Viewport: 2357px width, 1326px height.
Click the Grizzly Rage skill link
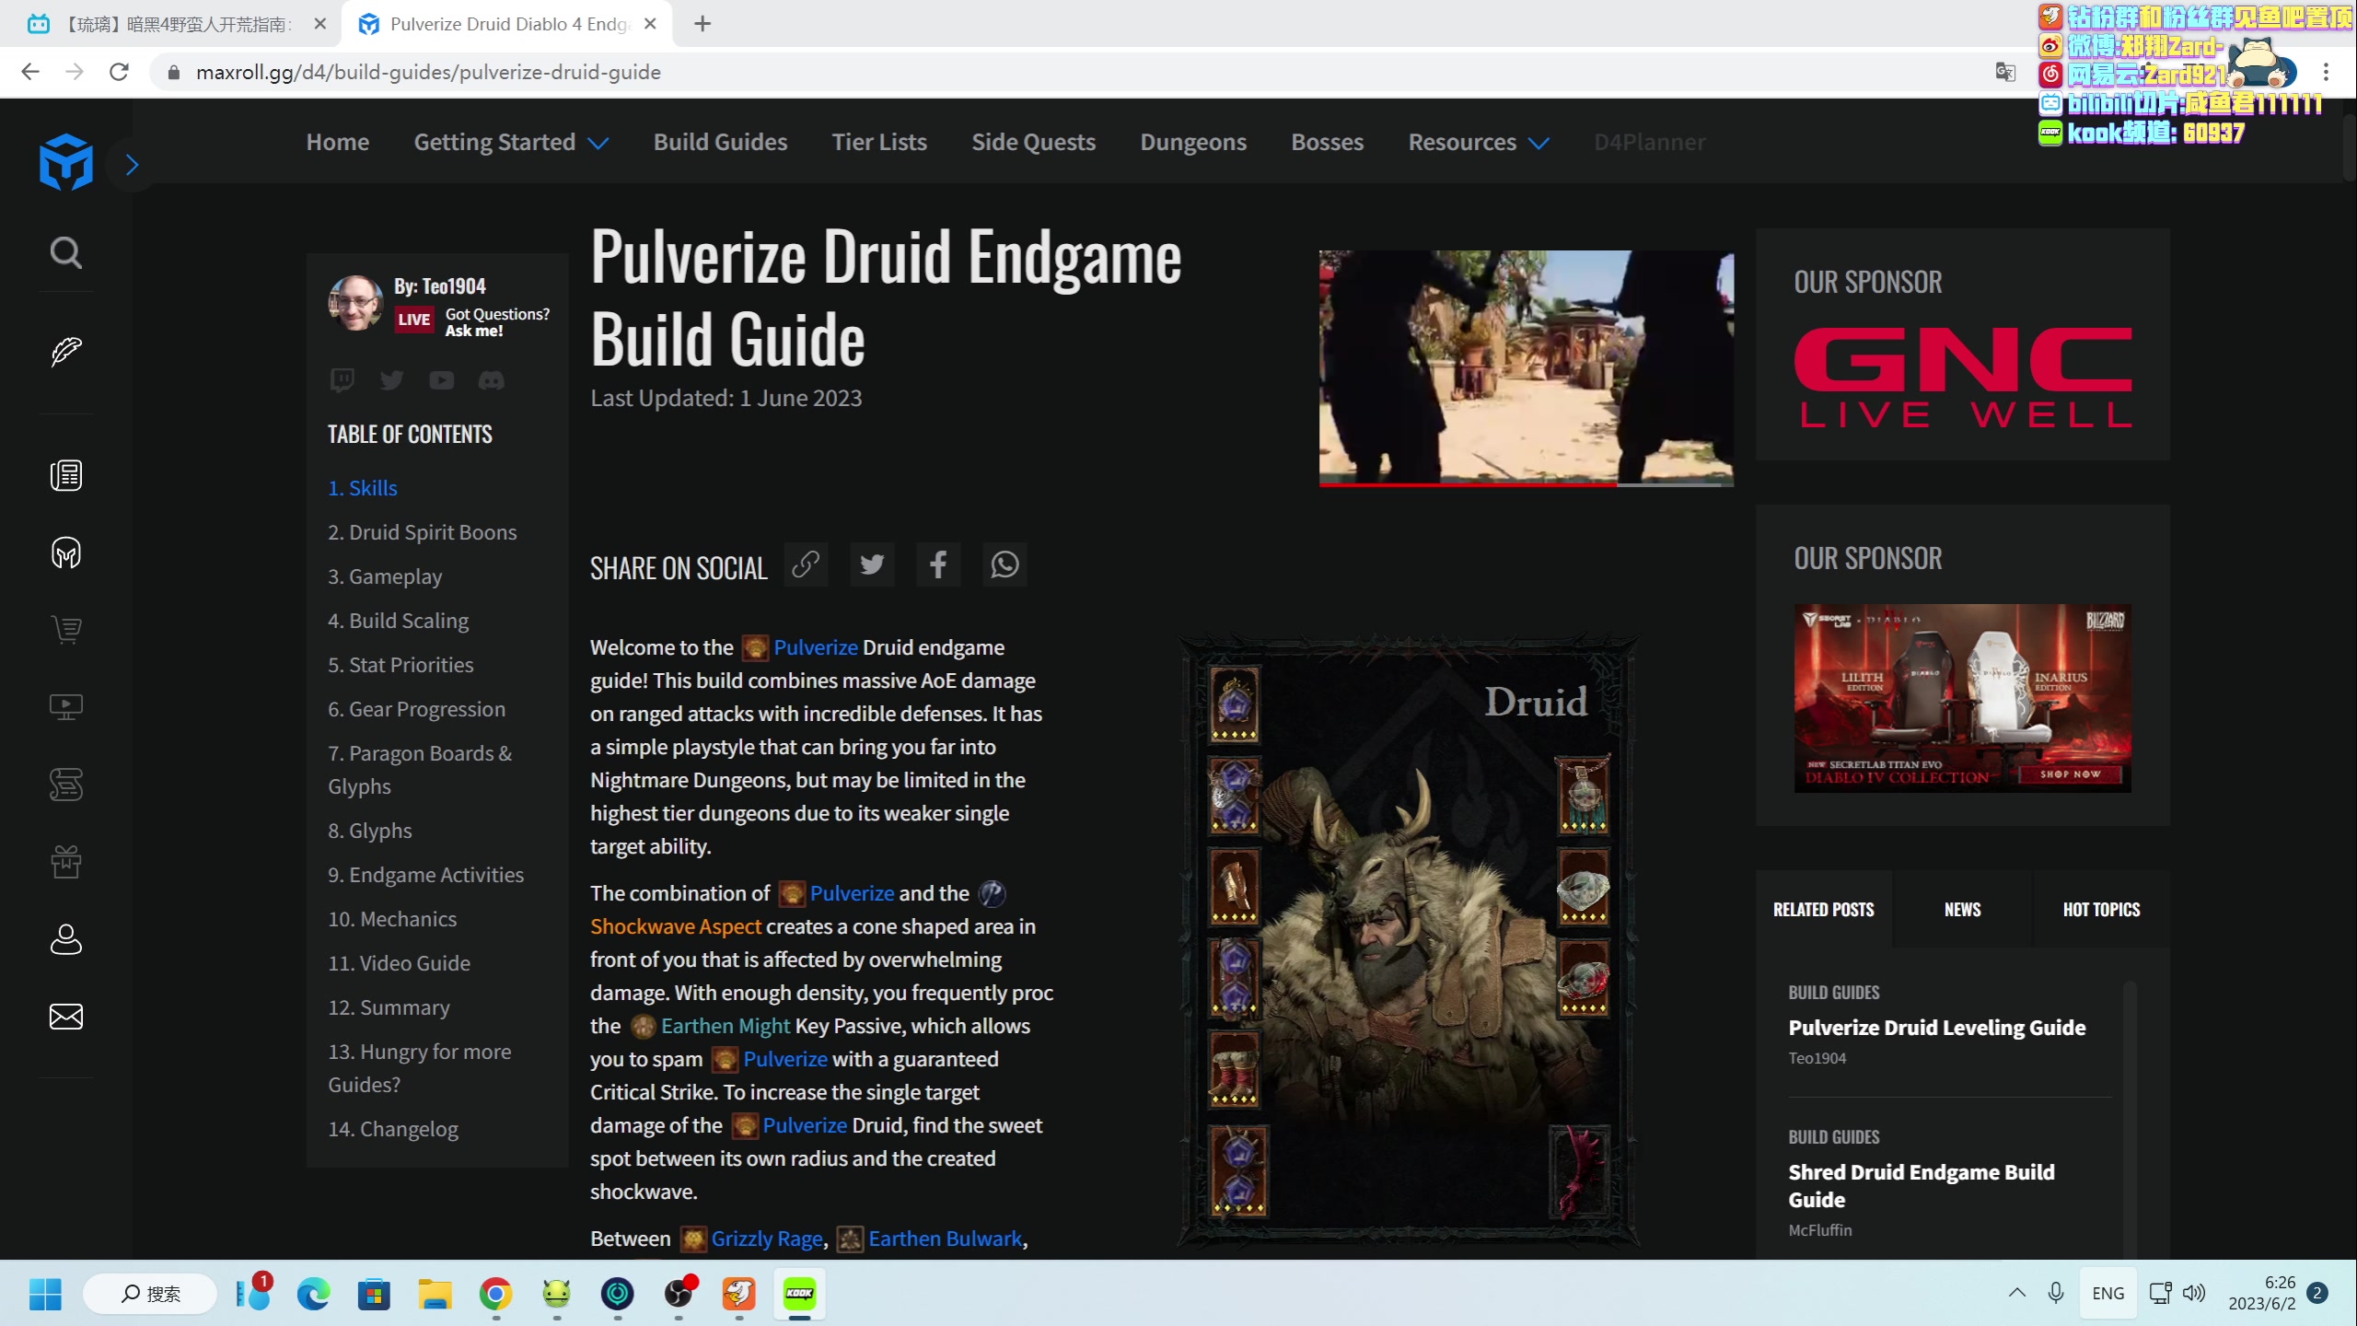(767, 1239)
